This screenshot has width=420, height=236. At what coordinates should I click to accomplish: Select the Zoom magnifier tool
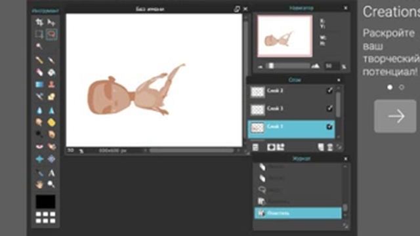click(51, 184)
